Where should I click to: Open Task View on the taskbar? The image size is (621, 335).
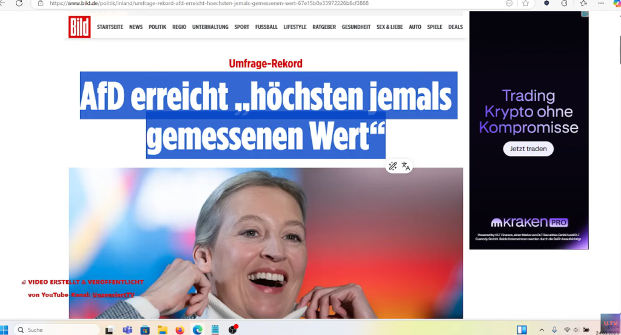coord(109,330)
